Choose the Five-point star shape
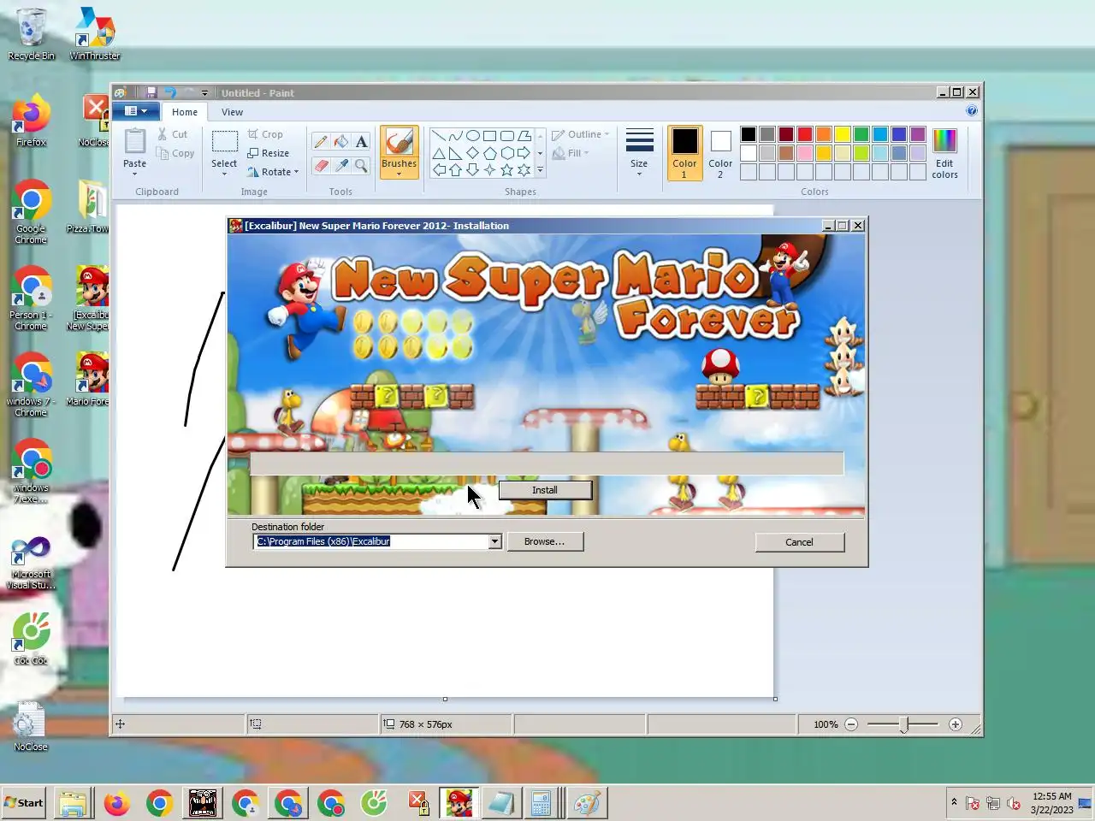1095x821 pixels. tap(506, 170)
